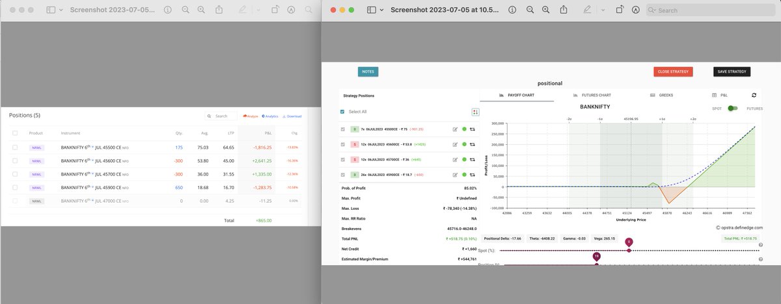Click the Close Strategy button
This screenshot has height=304, width=781.
pos(673,72)
